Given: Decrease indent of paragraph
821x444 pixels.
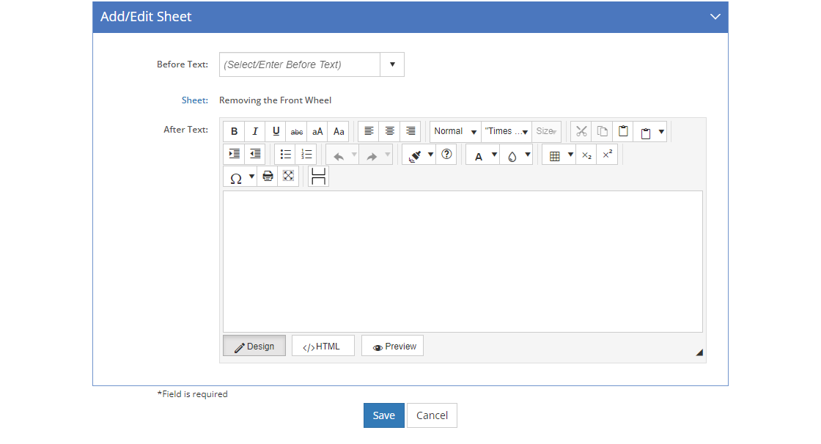Looking at the screenshot, I should click(x=255, y=155).
